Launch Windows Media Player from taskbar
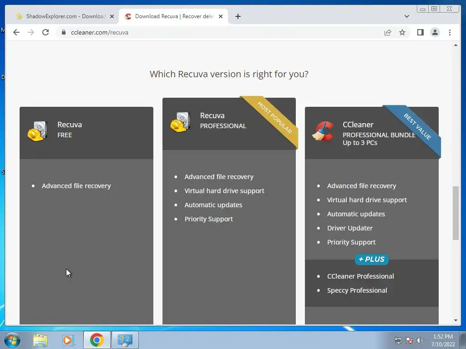 [x=68, y=340]
